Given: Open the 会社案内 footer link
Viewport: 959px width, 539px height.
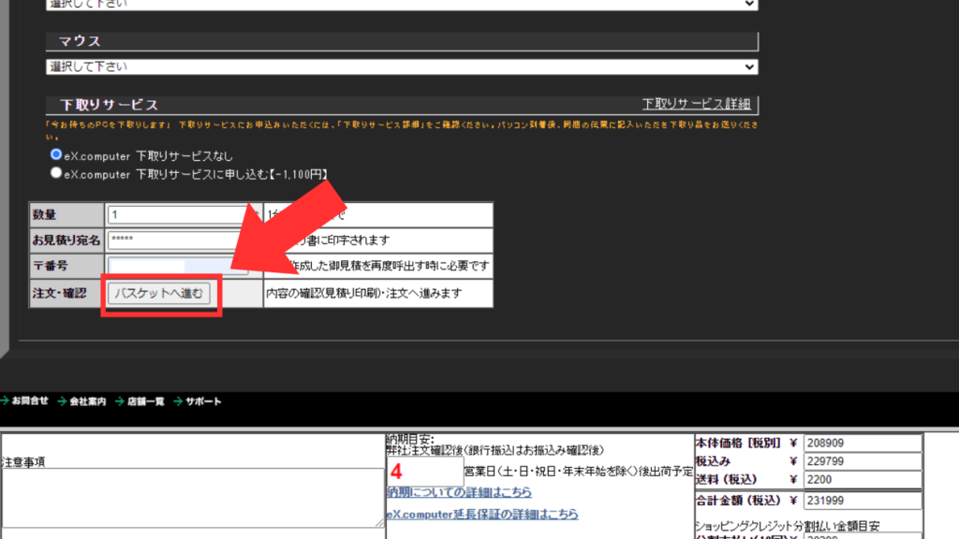Looking at the screenshot, I should coord(88,401).
